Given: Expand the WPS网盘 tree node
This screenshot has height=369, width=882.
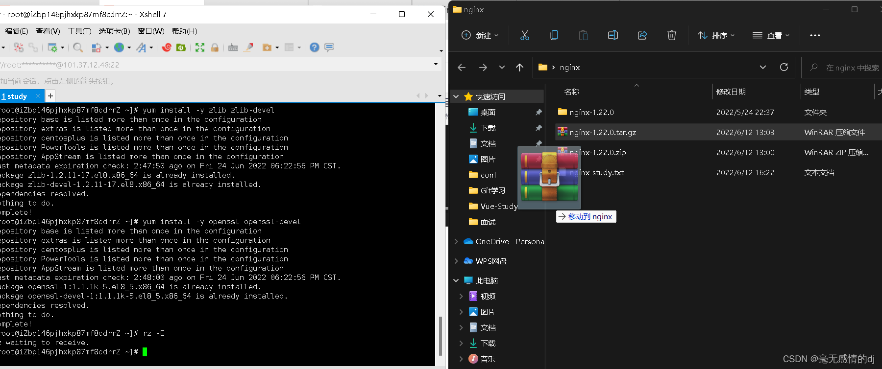Looking at the screenshot, I should pos(456,261).
